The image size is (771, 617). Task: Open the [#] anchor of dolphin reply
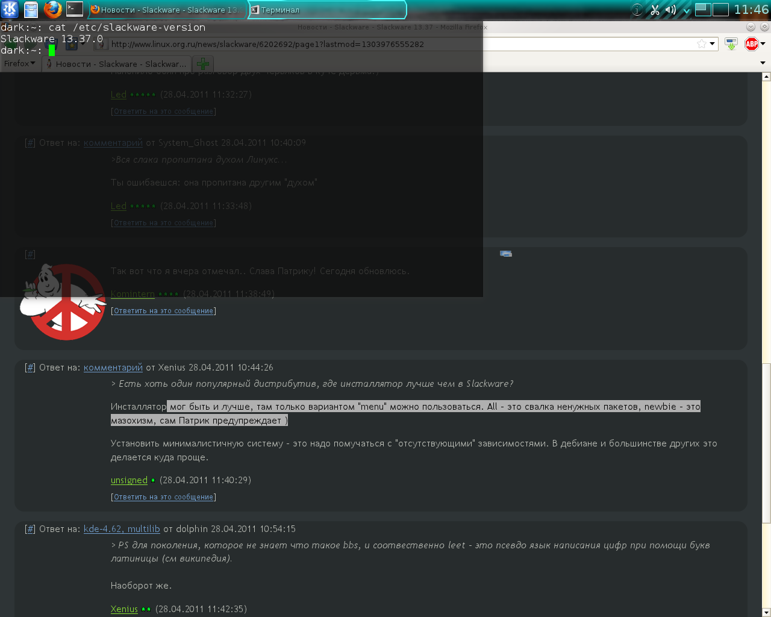click(x=30, y=529)
